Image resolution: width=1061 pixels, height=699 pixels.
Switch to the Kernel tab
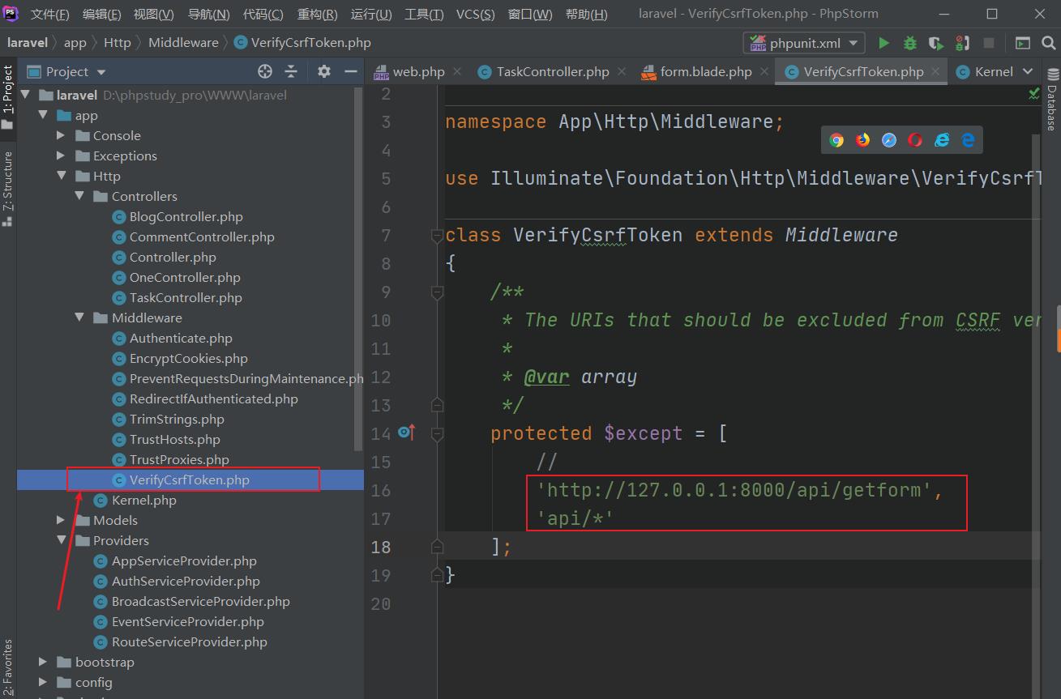click(x=985, y=71)
